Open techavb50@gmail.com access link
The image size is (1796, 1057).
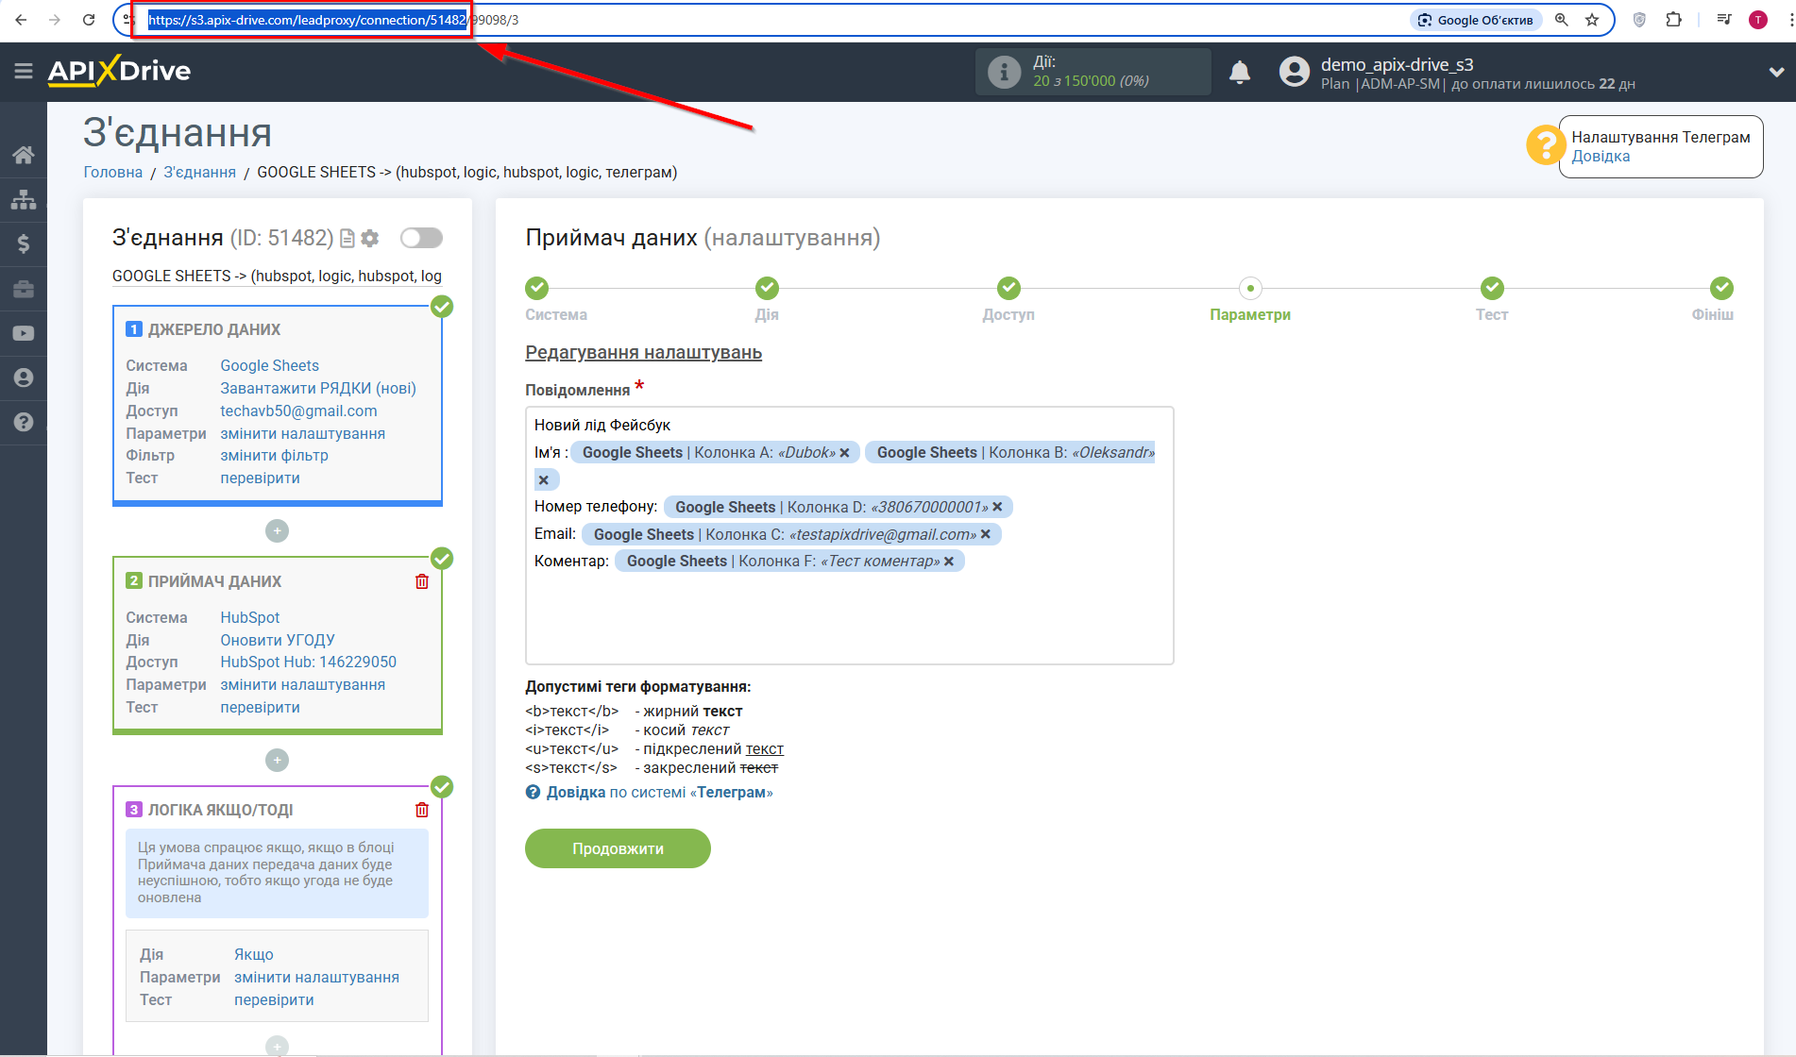pyautogui.click(x=298, y=411)
